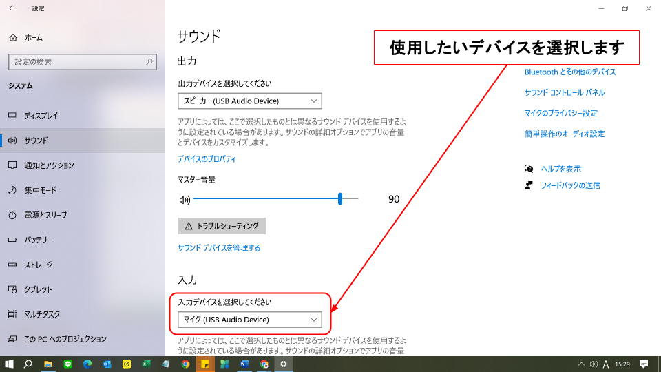Expand the input device dropdown (マイク)

point(249,320)
